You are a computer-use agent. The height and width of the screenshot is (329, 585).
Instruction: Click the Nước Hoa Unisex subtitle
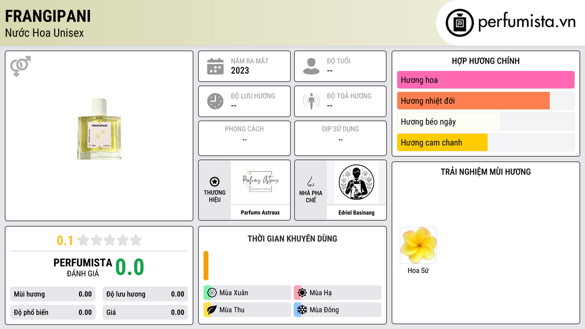point(45,33)
